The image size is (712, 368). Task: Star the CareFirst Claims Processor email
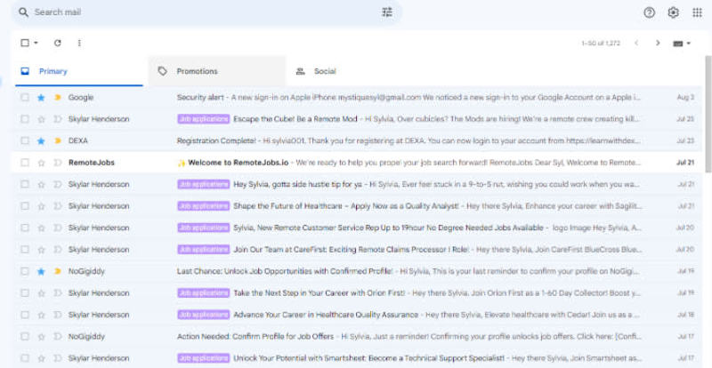pyautogui.click(x=41, y=250)
